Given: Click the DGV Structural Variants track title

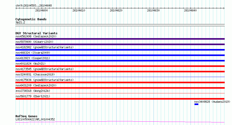Looking at the screenshot, I should 36,33.
